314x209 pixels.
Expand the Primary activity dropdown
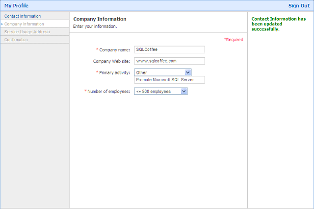pyautogui.click(x=187, y=72)
